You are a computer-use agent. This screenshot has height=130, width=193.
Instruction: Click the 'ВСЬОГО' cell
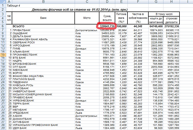(x=43, y=26)
